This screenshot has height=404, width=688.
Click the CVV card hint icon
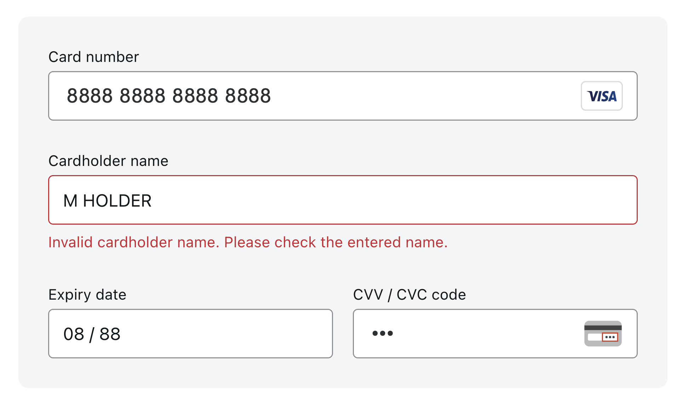coord(603,333)
